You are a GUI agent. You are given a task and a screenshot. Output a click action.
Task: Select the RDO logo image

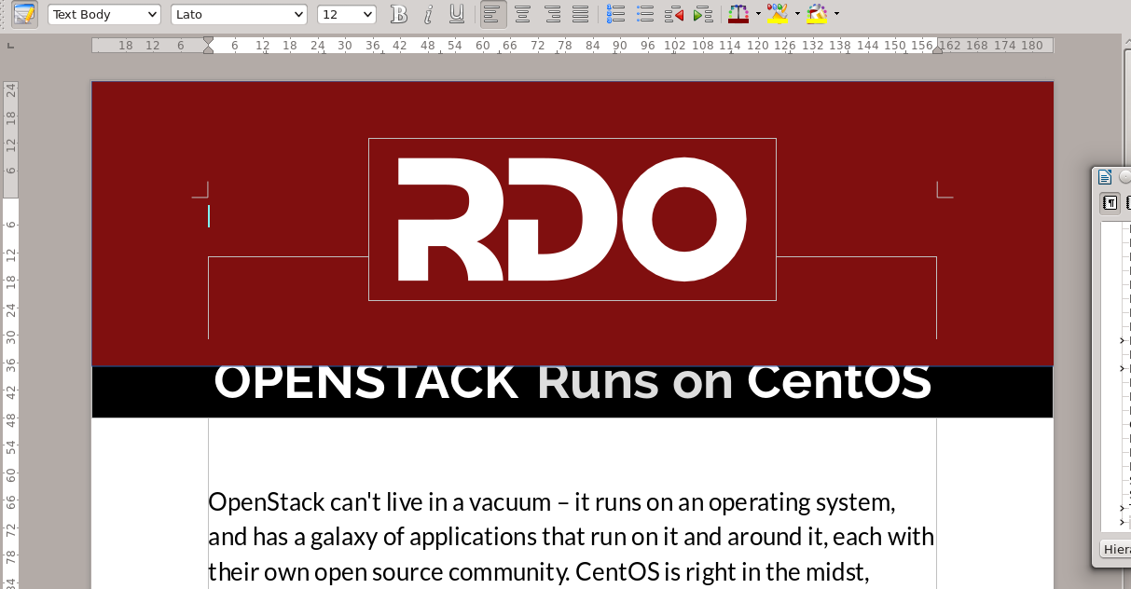point(572,219)
